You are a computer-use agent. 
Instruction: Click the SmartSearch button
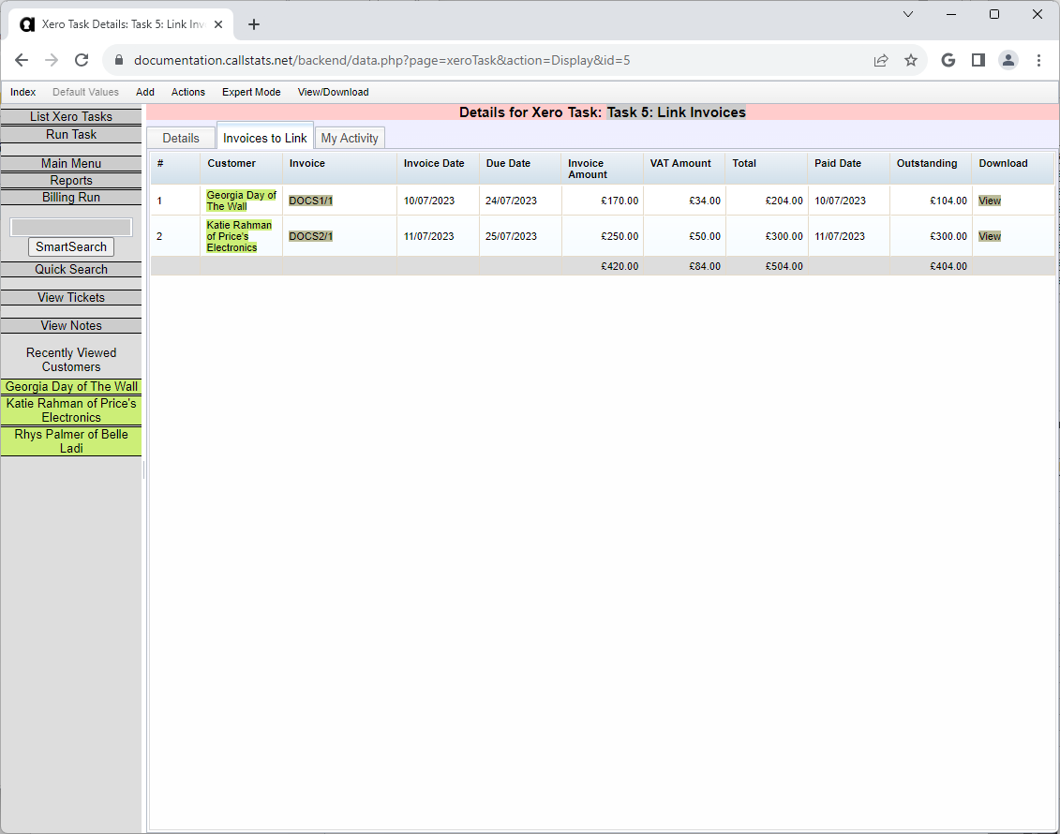[x=70, y=246]
